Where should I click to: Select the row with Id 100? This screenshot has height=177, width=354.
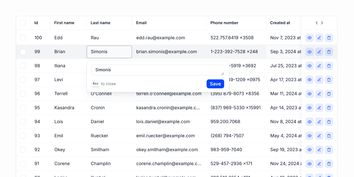[x=23, y=38]
